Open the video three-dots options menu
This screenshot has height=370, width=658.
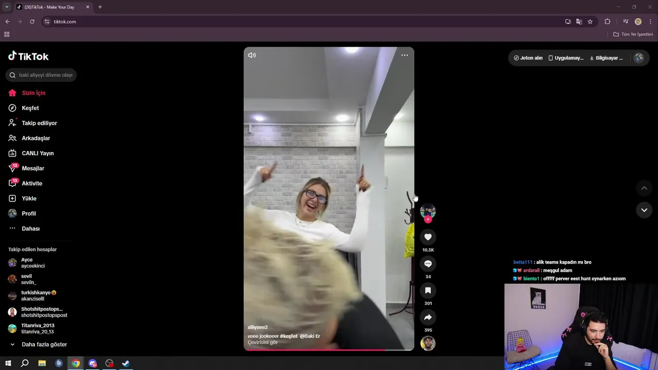[x=405, y=55]
